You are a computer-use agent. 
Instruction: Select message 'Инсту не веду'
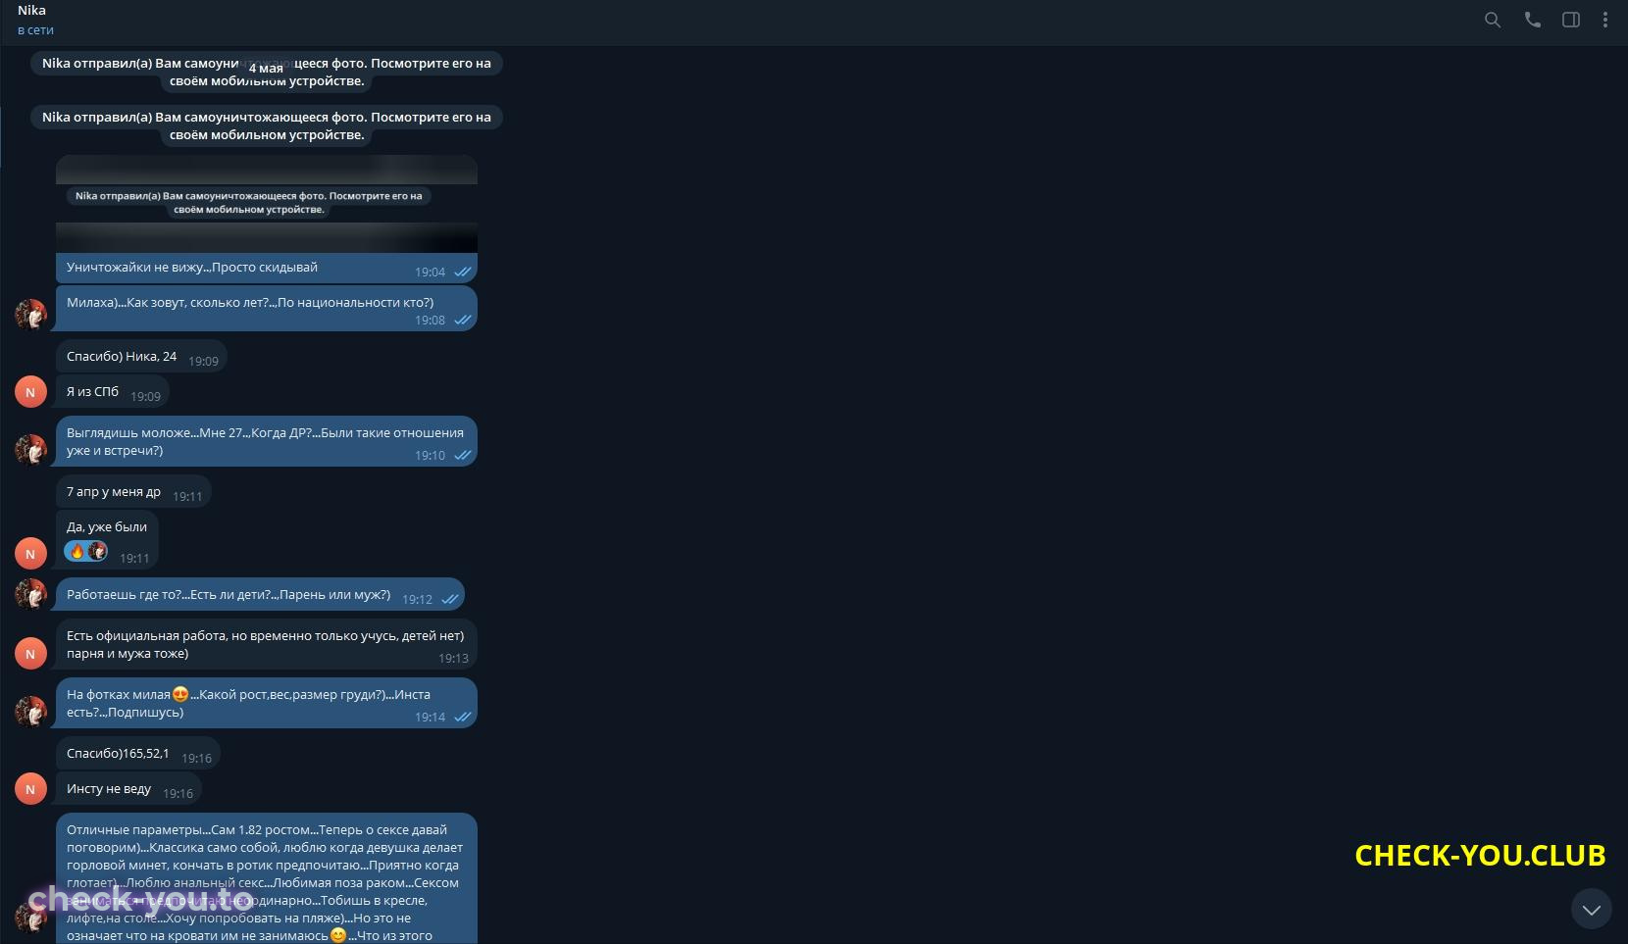pos(128,789)
